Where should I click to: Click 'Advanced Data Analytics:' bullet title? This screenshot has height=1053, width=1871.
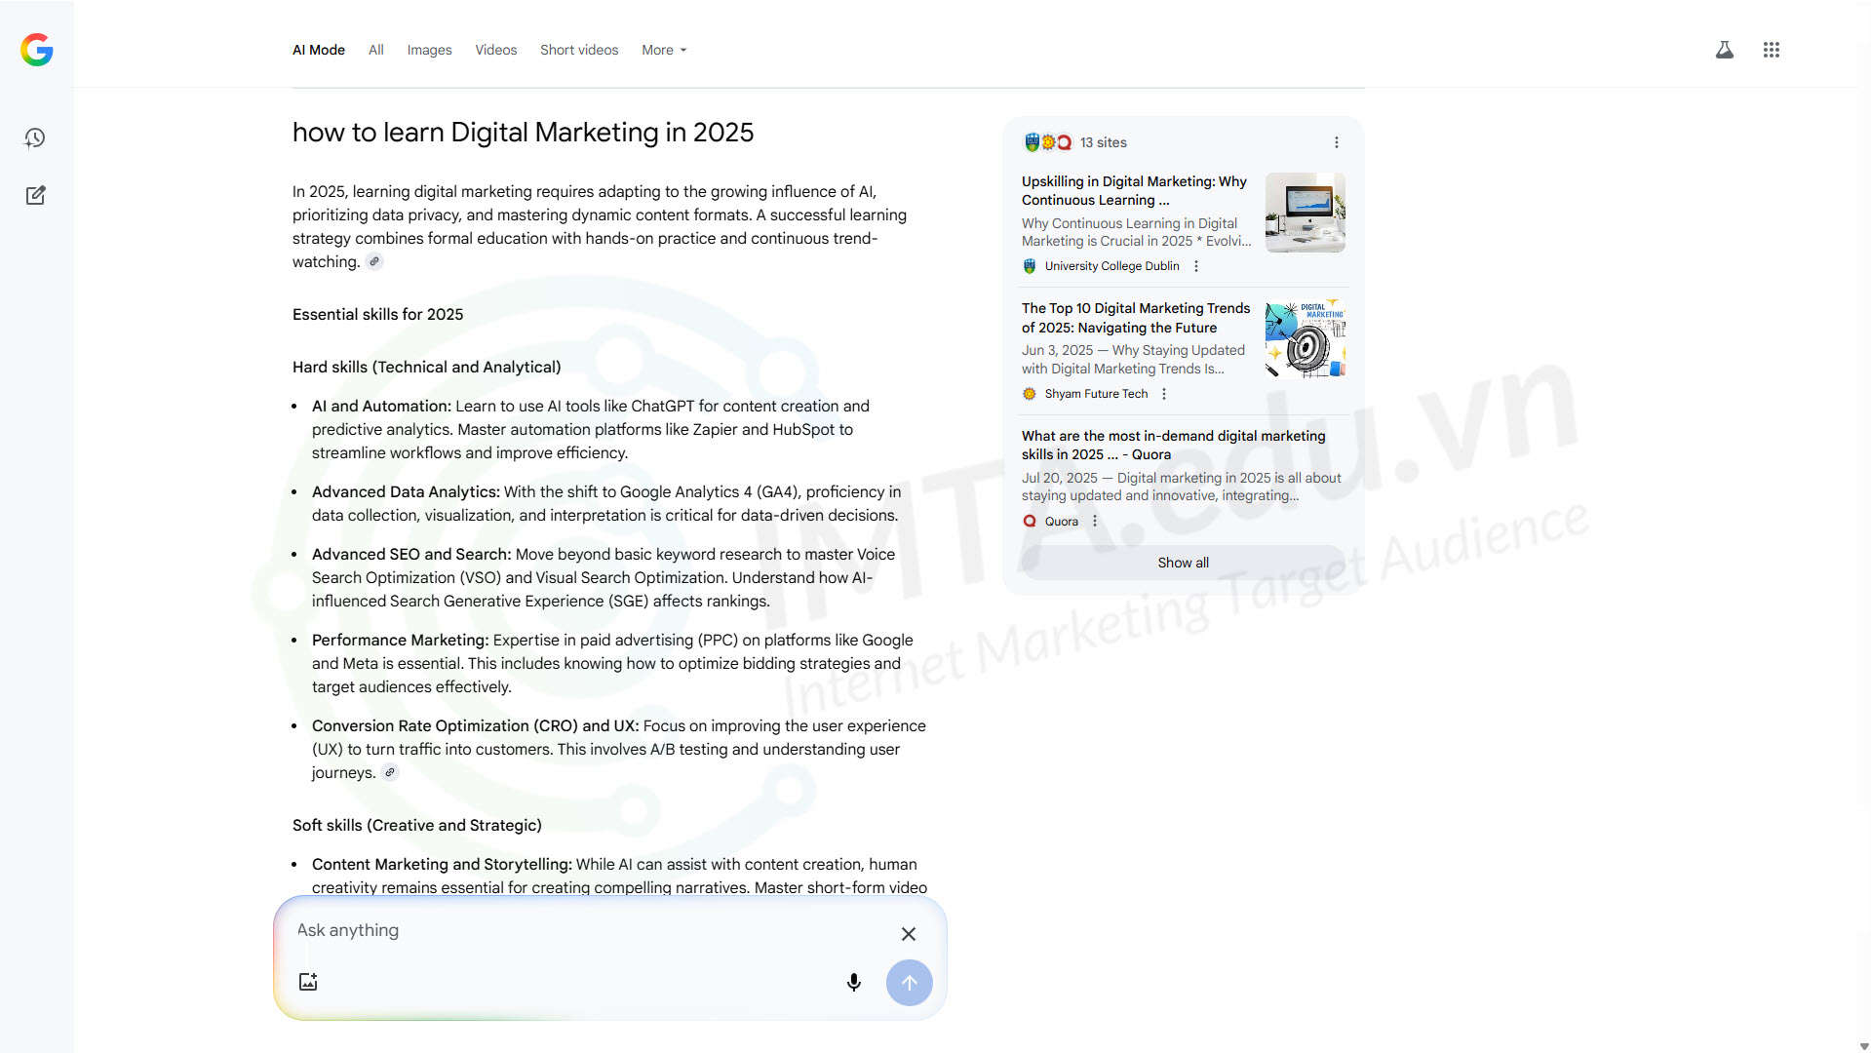pos(406,491)
